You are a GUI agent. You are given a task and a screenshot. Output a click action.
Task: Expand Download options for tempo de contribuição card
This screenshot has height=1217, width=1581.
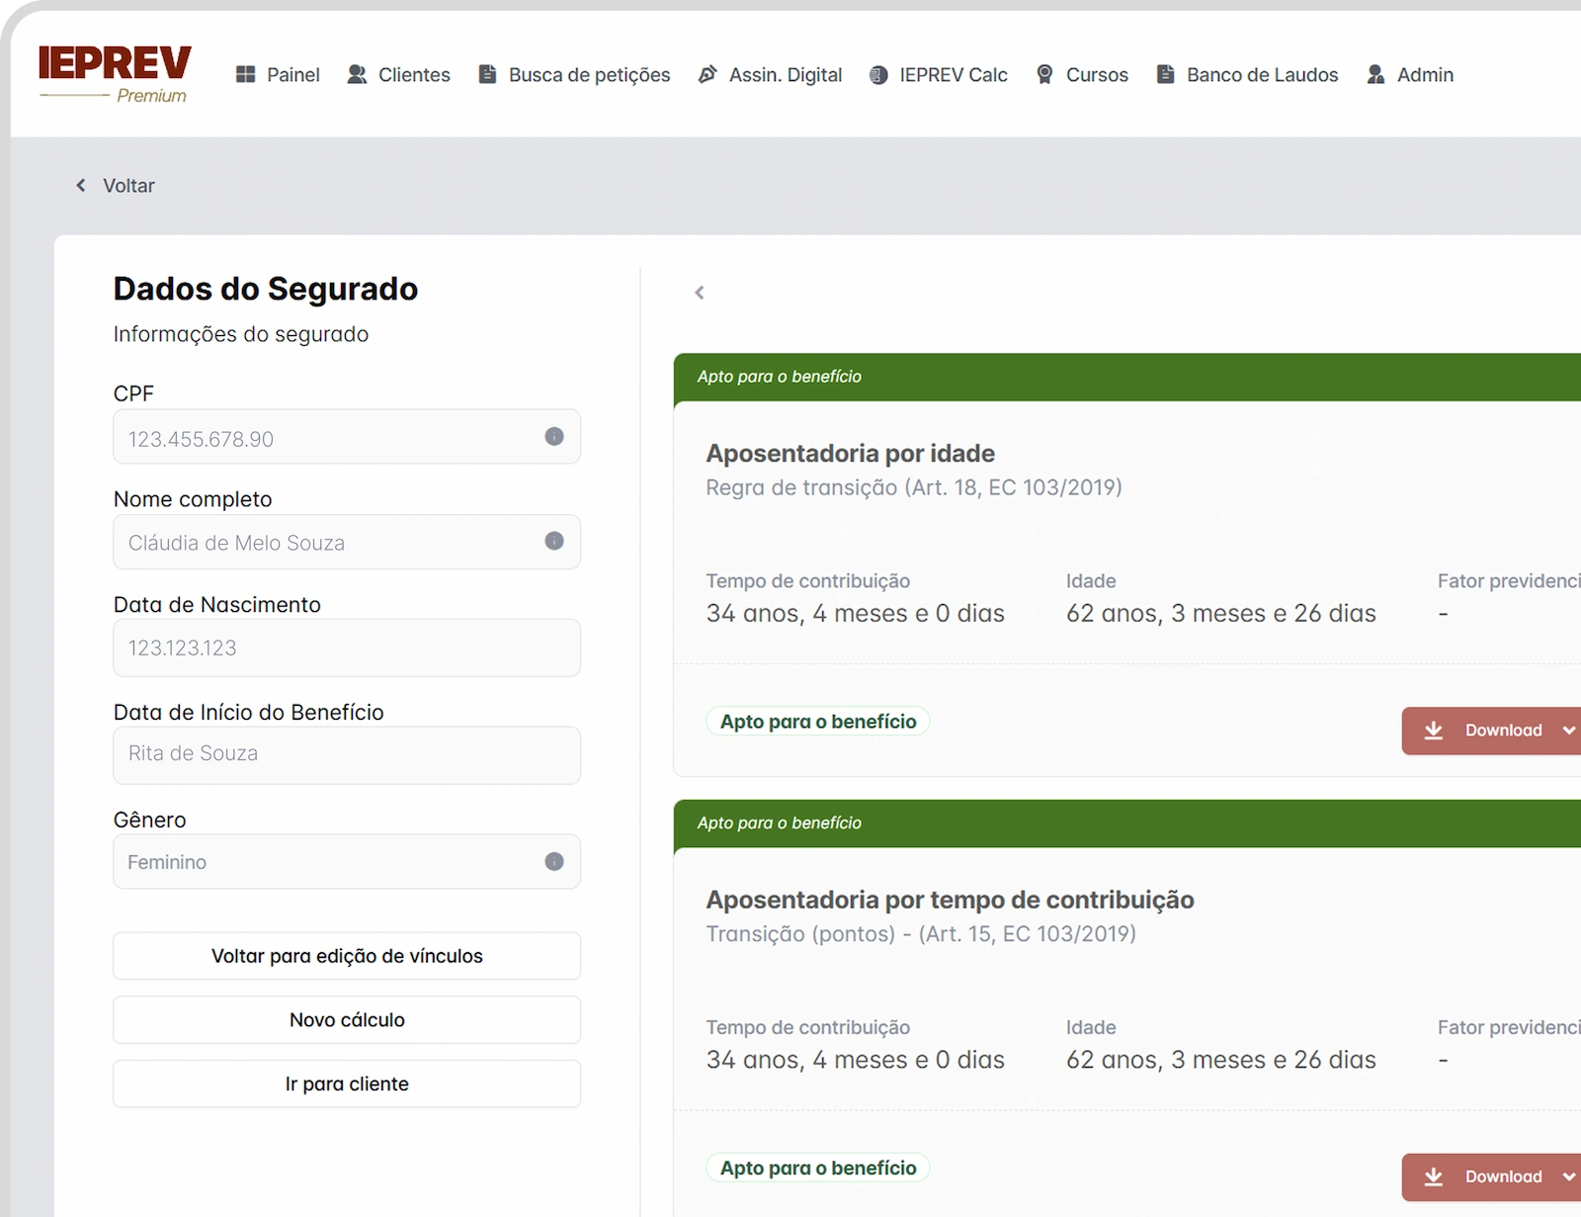[x=1568, y=1176]
